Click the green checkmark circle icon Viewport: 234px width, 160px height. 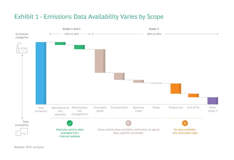69,123
